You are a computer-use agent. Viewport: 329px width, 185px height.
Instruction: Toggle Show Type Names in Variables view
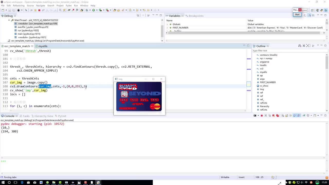click(305, 15)
